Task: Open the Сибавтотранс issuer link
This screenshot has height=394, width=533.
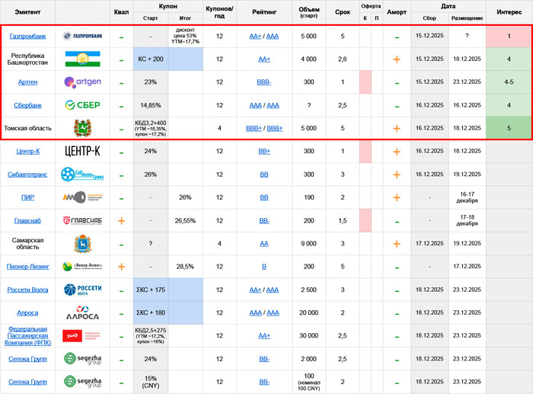Action: click(27, 175)
